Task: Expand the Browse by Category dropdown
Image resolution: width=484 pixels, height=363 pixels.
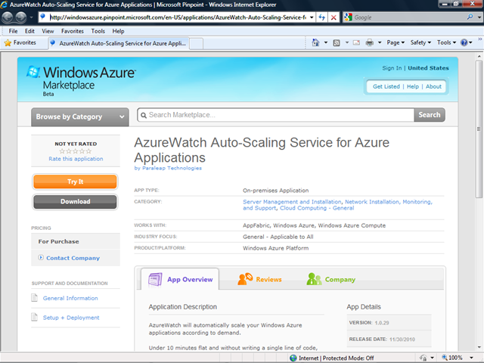Action: click(80, 116)
